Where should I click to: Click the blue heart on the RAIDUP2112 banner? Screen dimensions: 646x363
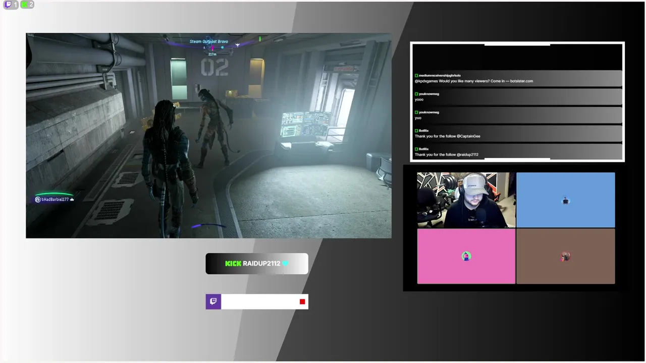click(x=285, y=263)
